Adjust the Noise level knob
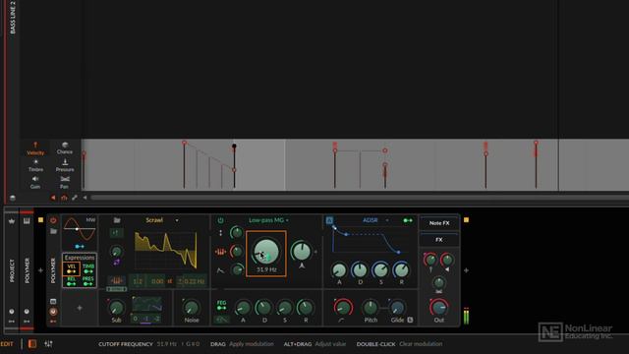The width and height of the screenshot is (629, 354). point(192,308)
